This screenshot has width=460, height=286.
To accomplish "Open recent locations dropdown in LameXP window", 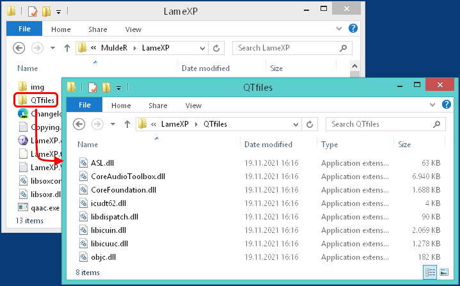I will 53,48.
